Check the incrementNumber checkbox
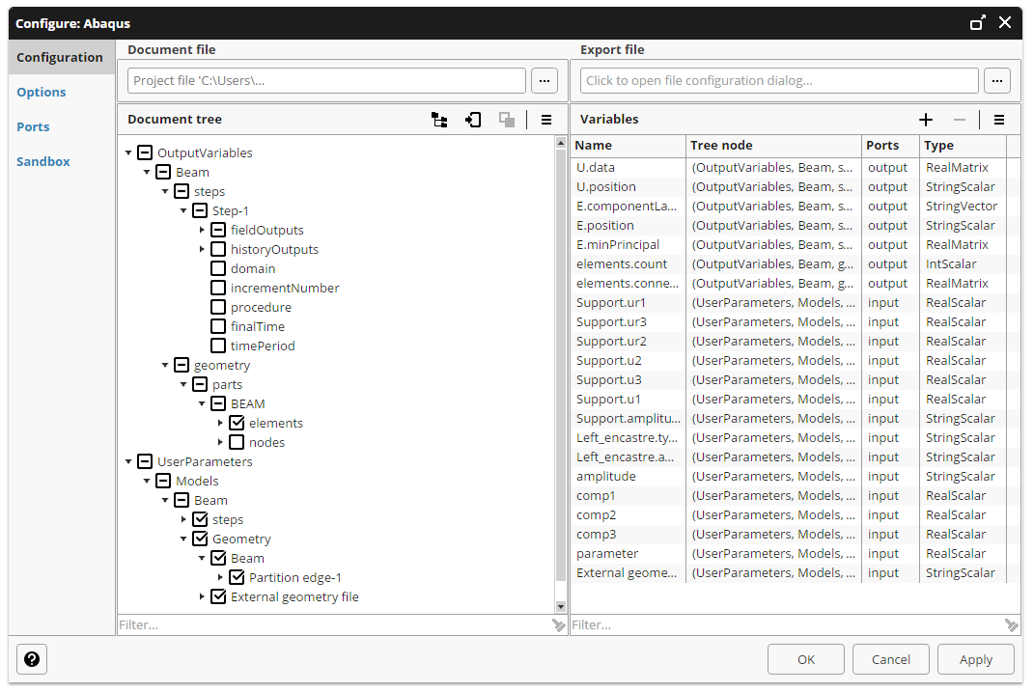The height and width of the screenshot is (692, 1034). (x=217, y=288)
